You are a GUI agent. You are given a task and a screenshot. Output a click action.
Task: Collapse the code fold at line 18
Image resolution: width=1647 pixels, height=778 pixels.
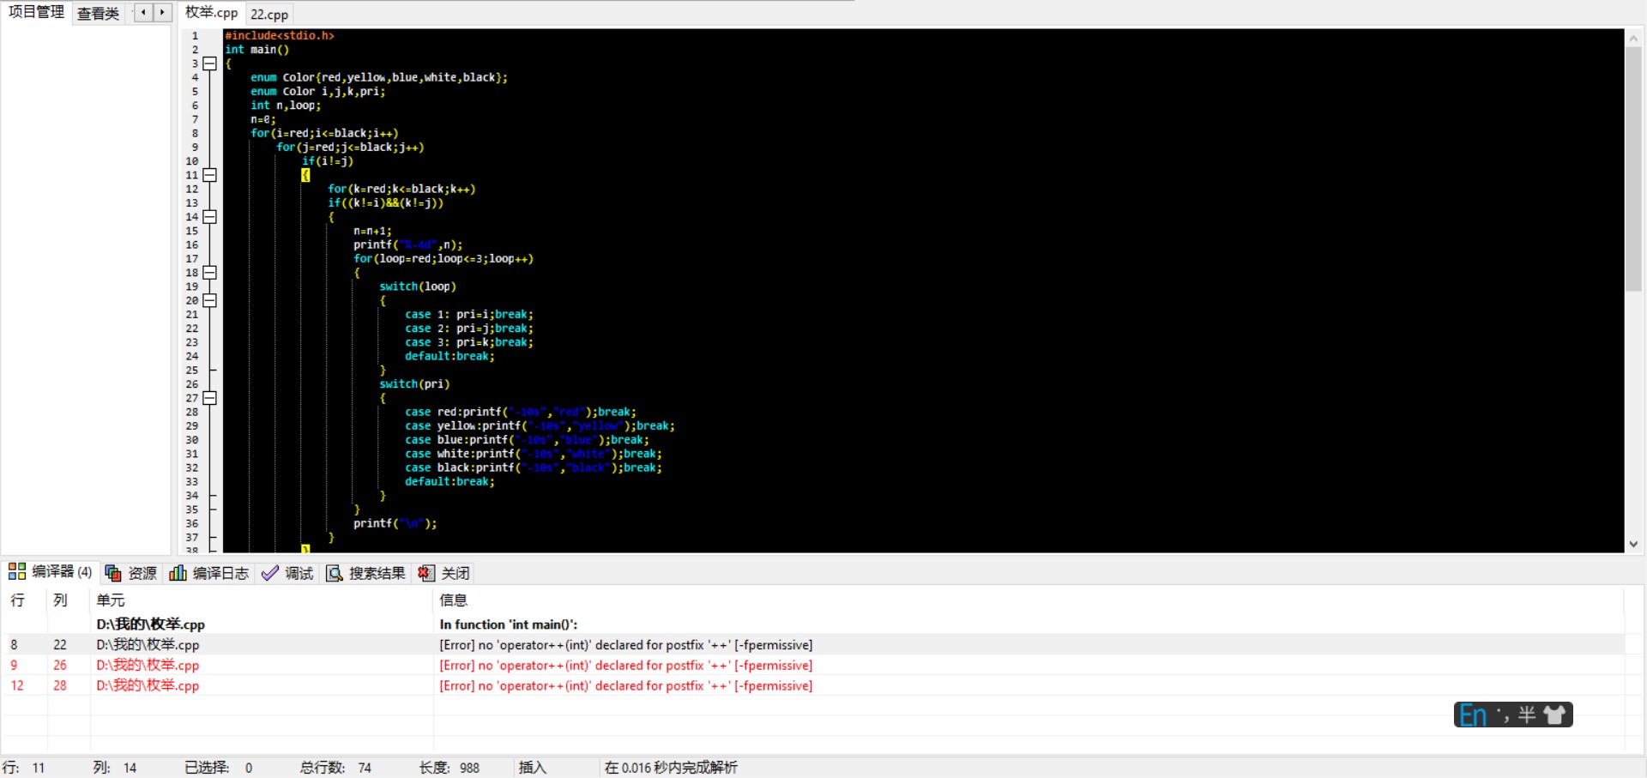click(209, 273)
